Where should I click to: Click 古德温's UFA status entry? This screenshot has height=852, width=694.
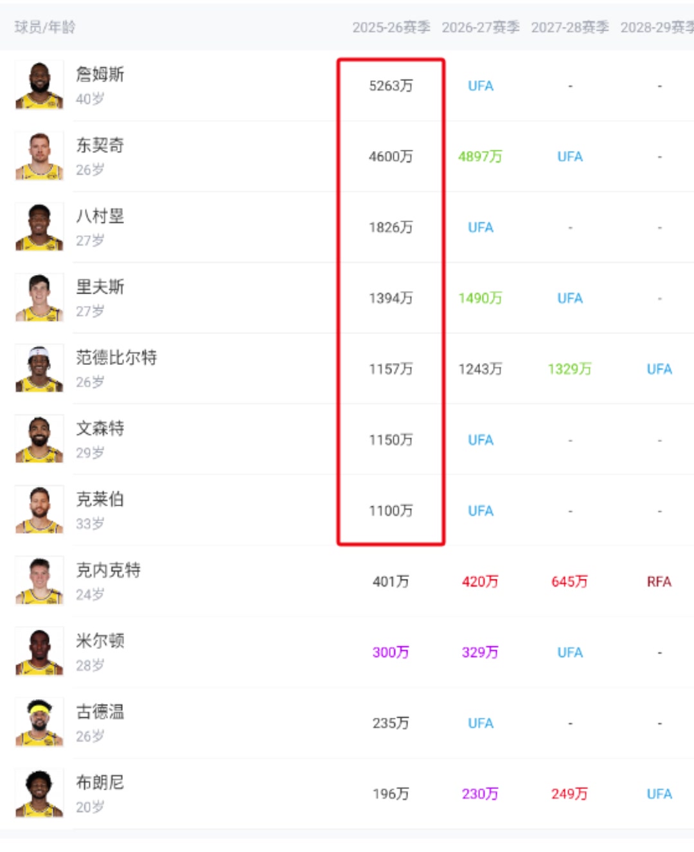click(481, 722)
